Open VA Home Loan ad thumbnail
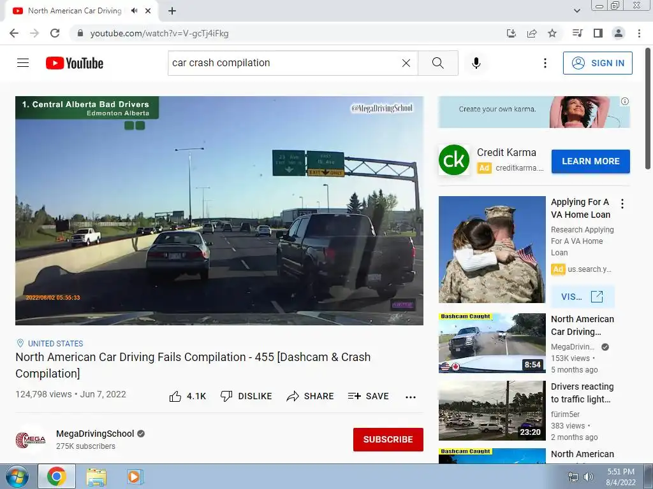This screenshot has width=653, height=489. (x=492, y=250)
